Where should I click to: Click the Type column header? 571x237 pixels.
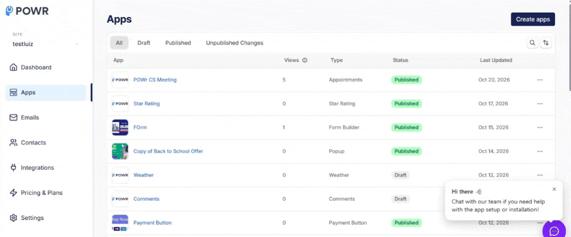tap(336, 60)
